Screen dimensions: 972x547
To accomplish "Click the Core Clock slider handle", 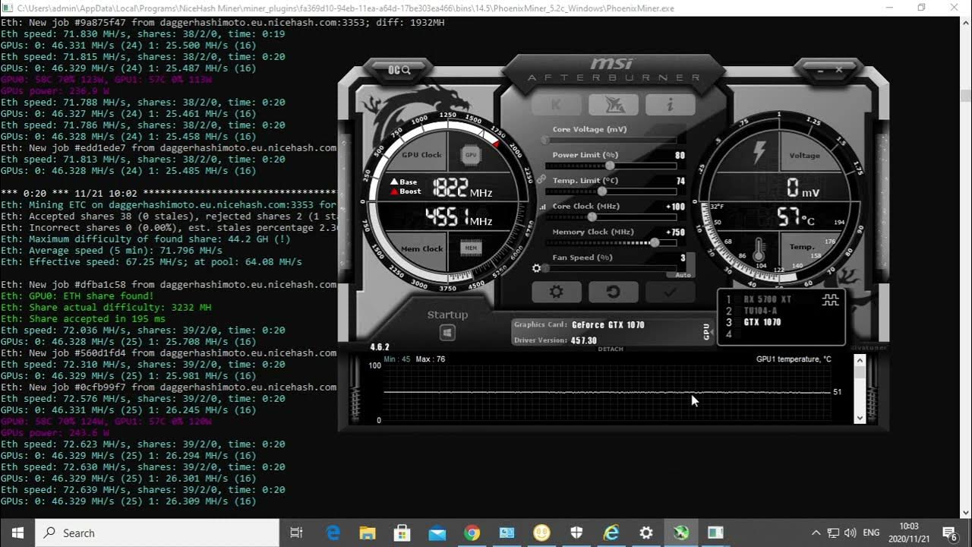I will pyautogui.click(x=592, y=217).
